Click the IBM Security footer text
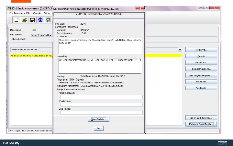233x146 pixels. click(x=11, y=143)
